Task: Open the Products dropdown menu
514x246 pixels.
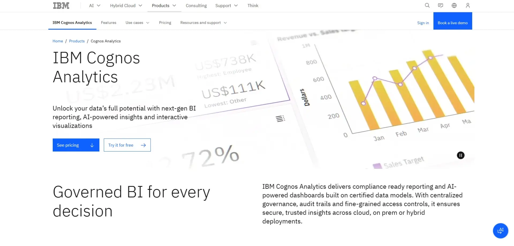Action: 164,5
